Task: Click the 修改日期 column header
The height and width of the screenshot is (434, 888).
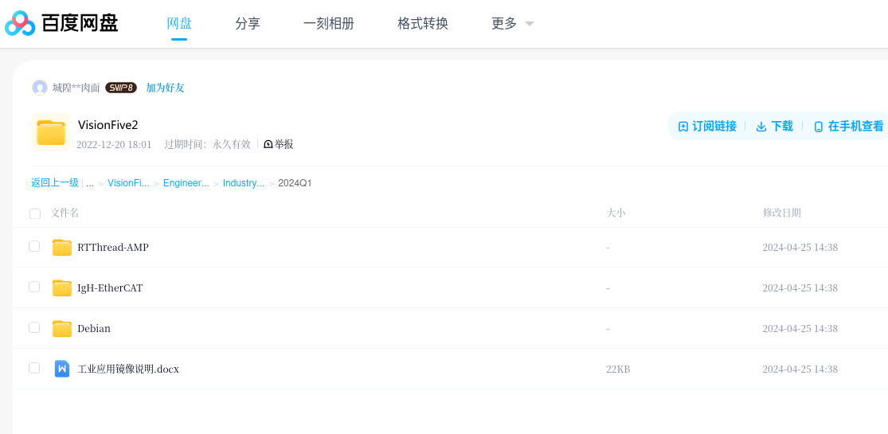Action: click(x=782, y=213)
